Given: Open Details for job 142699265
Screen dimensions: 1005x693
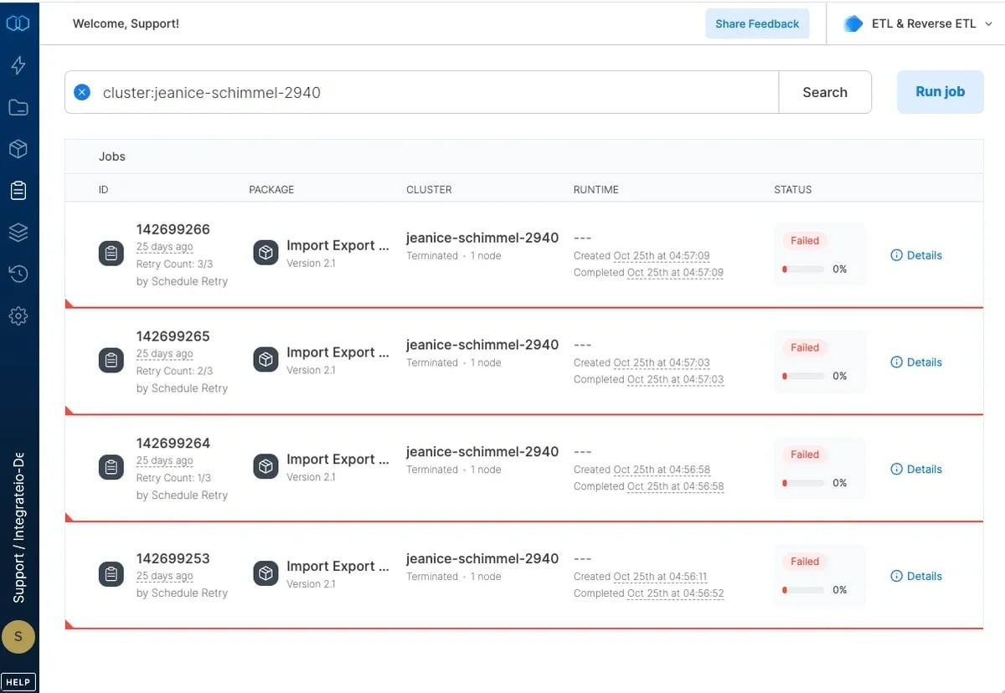Looking at the screenshot, I should coord(916,362).
